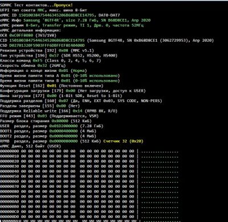
Task: Click hex dump offset 00000080
Action: 10,192
